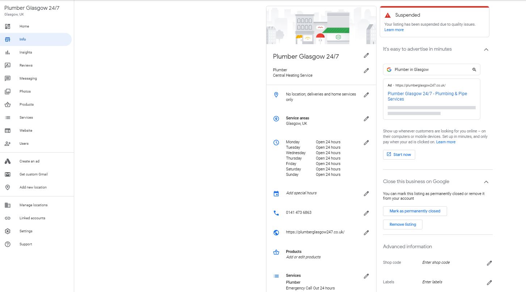Open the Reviews icon in sidebar

tap(8, 65)
